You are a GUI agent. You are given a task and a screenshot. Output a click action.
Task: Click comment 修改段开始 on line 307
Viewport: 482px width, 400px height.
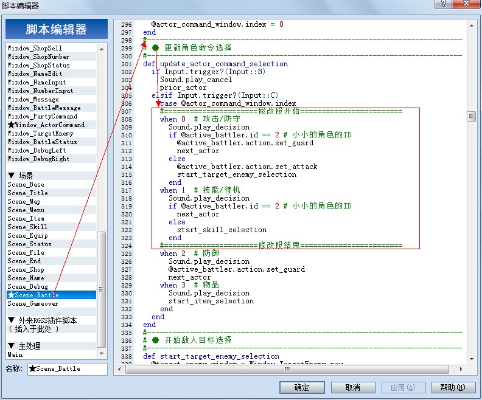(x=279, y=111)
